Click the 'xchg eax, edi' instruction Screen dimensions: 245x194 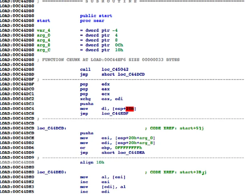click(x=101, y=99)
